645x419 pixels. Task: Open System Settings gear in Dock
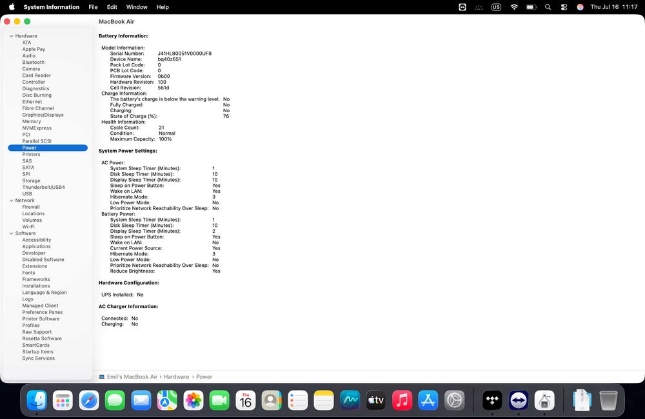[x=454, y=400]
